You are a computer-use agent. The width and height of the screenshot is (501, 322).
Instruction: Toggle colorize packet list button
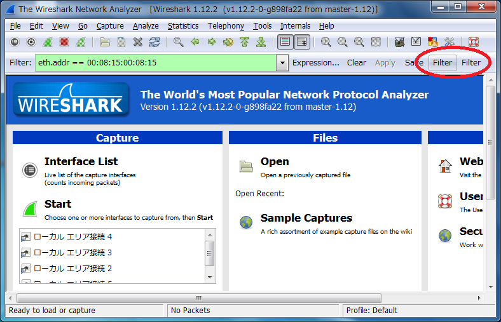(285, 42)
